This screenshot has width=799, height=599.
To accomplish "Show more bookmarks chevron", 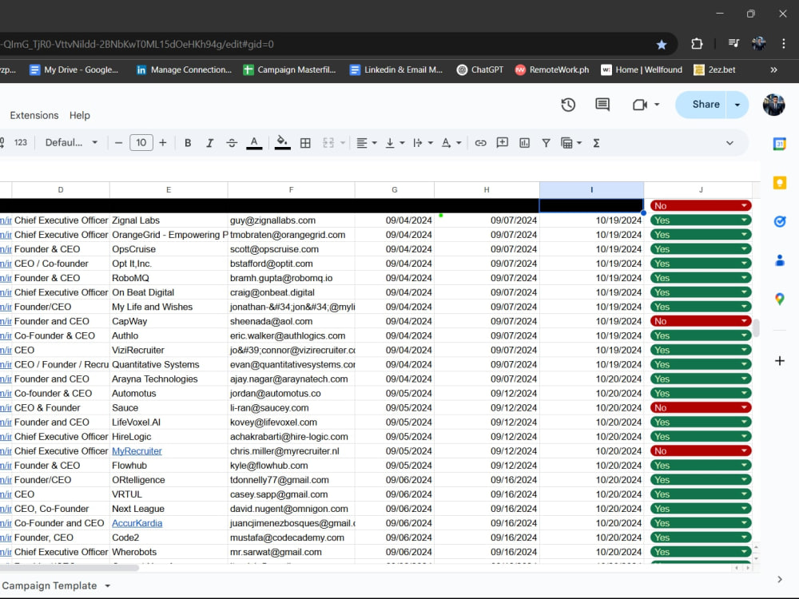I will [773, 69].
